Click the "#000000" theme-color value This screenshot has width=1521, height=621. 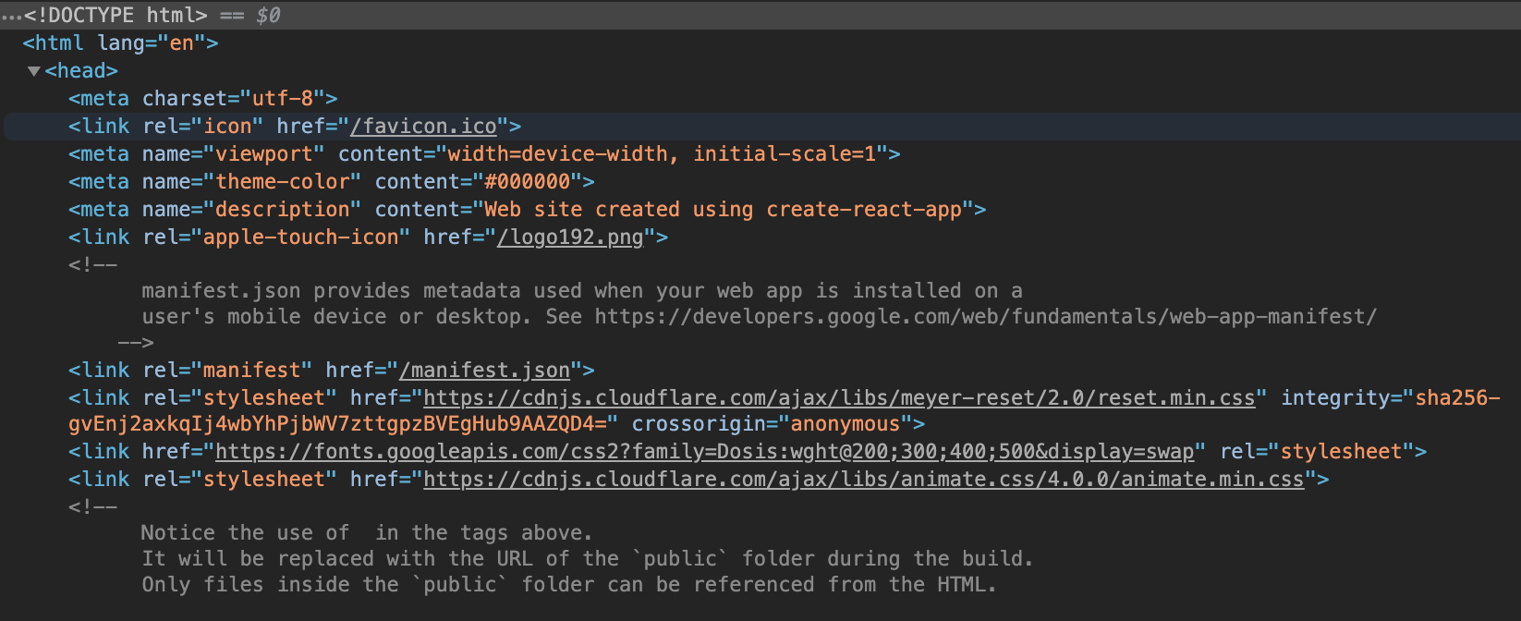[527, 182]
